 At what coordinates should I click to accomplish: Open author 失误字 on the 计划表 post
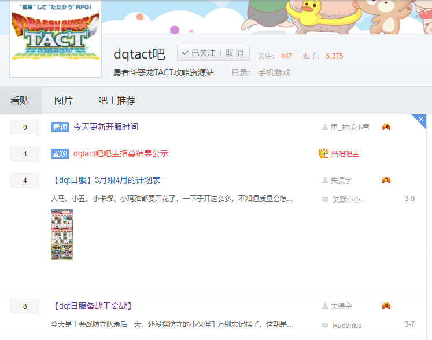point(341,180)
